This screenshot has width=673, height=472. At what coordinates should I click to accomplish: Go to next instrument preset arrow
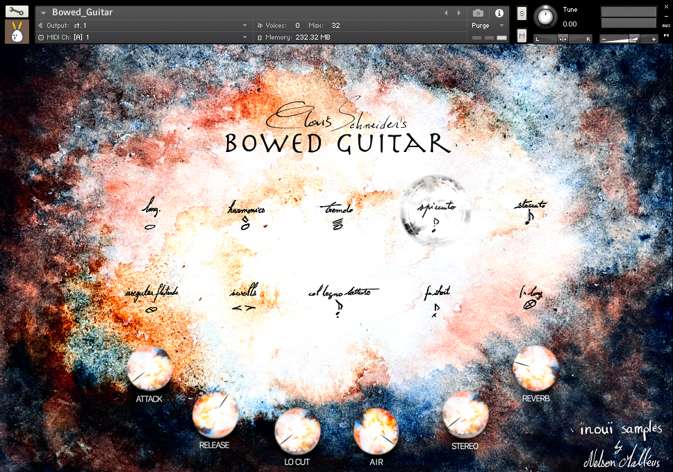[x=458, y=12]
